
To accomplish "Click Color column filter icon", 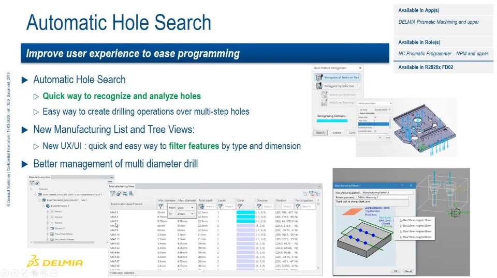I will (240, 206).
